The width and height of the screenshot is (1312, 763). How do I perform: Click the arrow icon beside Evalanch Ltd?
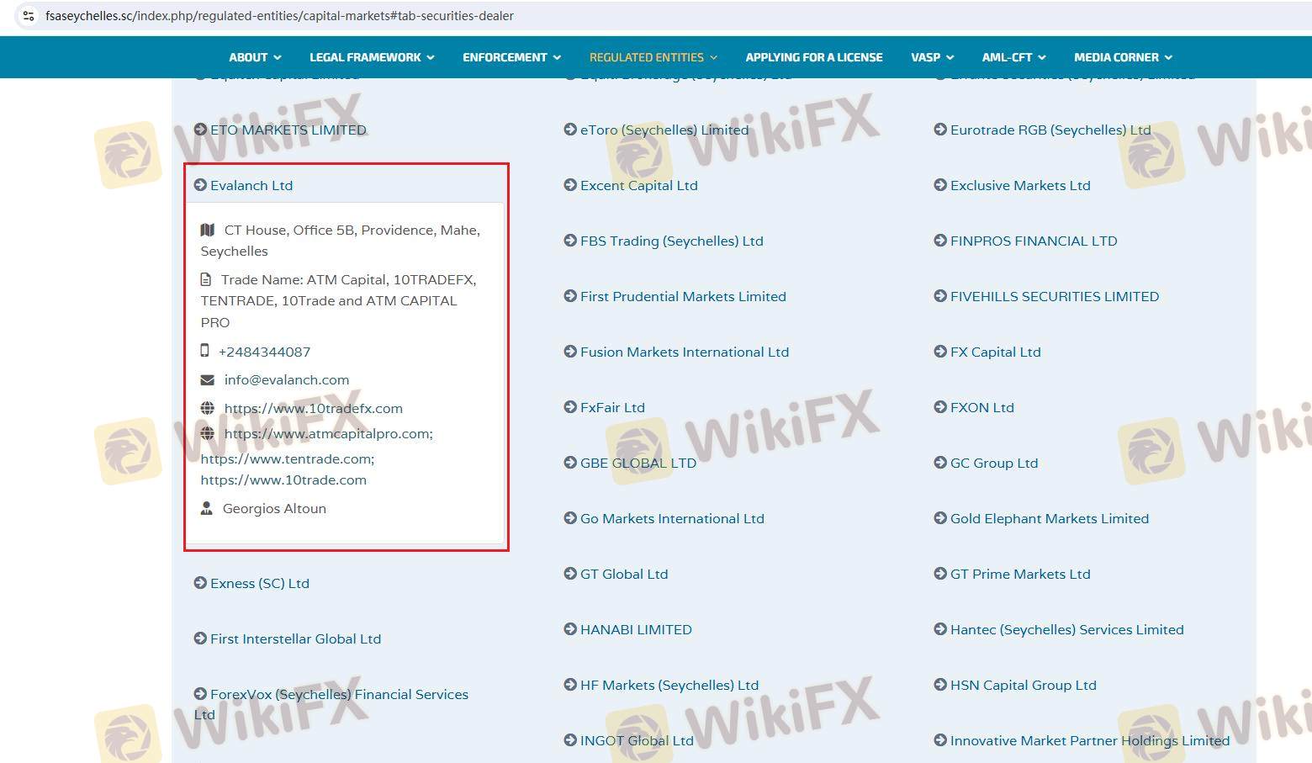(x=200, y=185)
